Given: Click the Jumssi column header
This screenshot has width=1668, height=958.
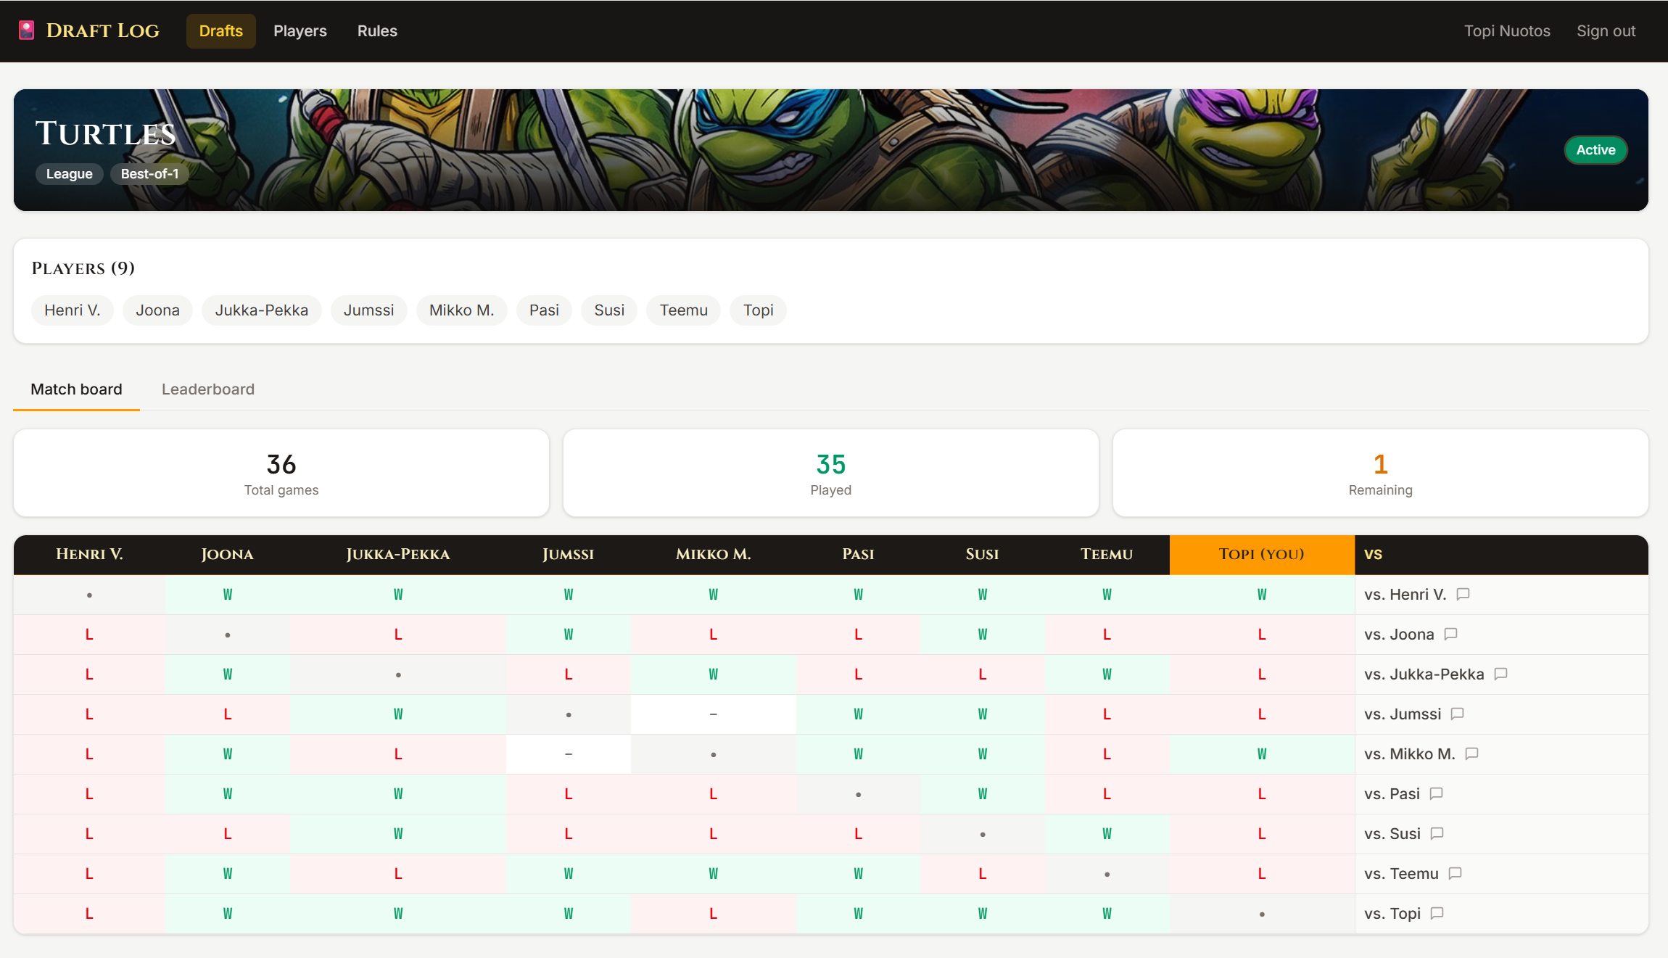Looking at the screenshot, I should coord(569,555).
